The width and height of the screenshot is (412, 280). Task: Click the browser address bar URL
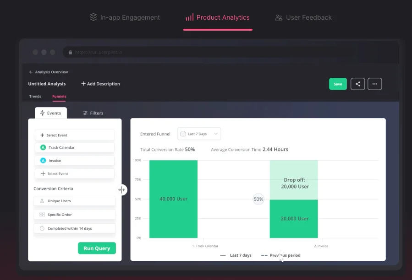pyautogui.click(x=99, y=52)
